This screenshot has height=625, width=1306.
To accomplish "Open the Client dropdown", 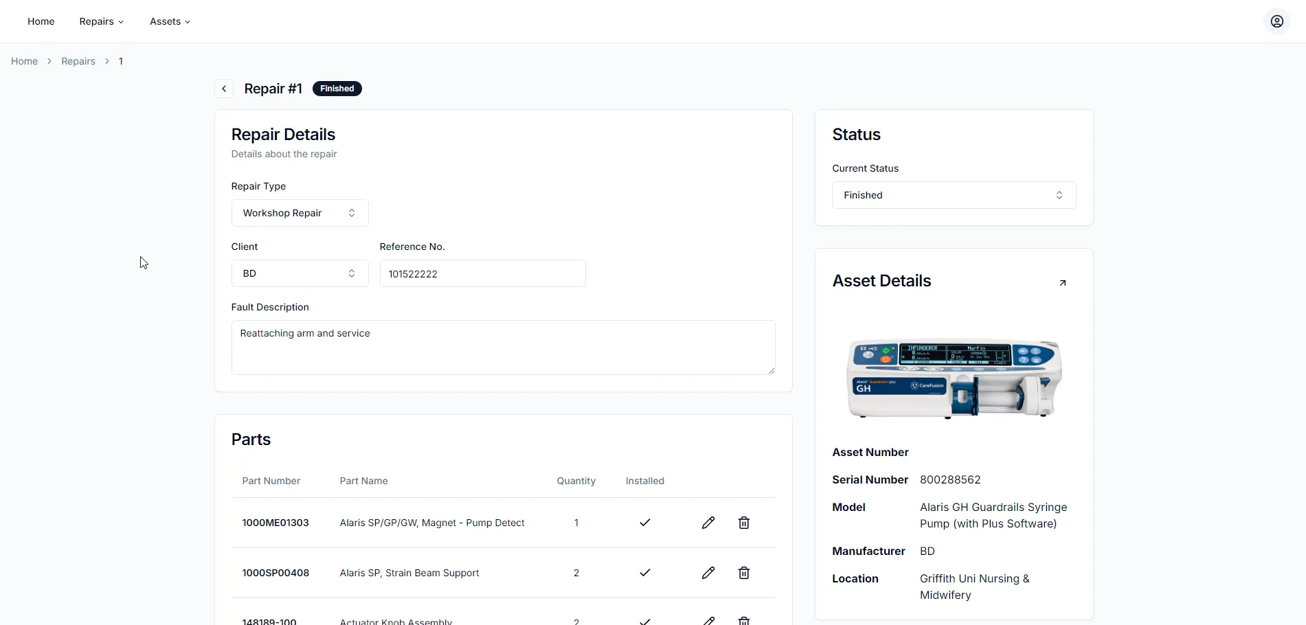I will (x=300, y=273).
